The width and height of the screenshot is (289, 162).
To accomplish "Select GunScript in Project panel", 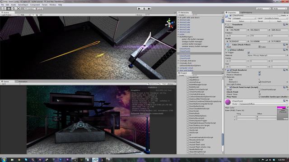I will pos(193,130).
